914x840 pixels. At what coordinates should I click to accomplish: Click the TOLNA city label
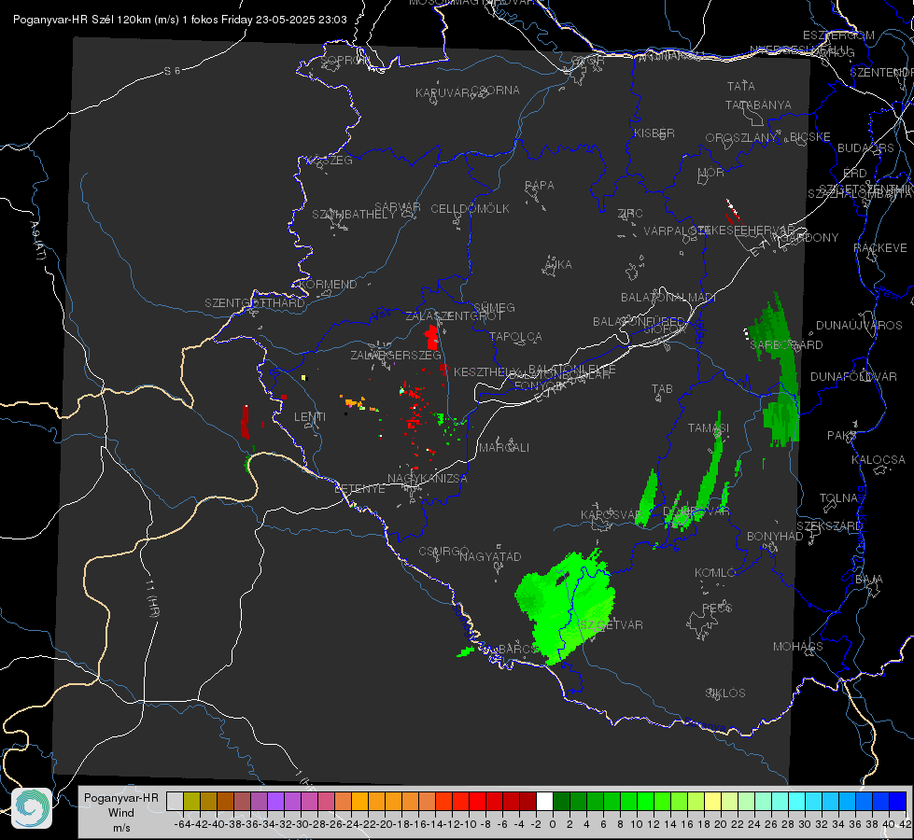coord(838,498)
